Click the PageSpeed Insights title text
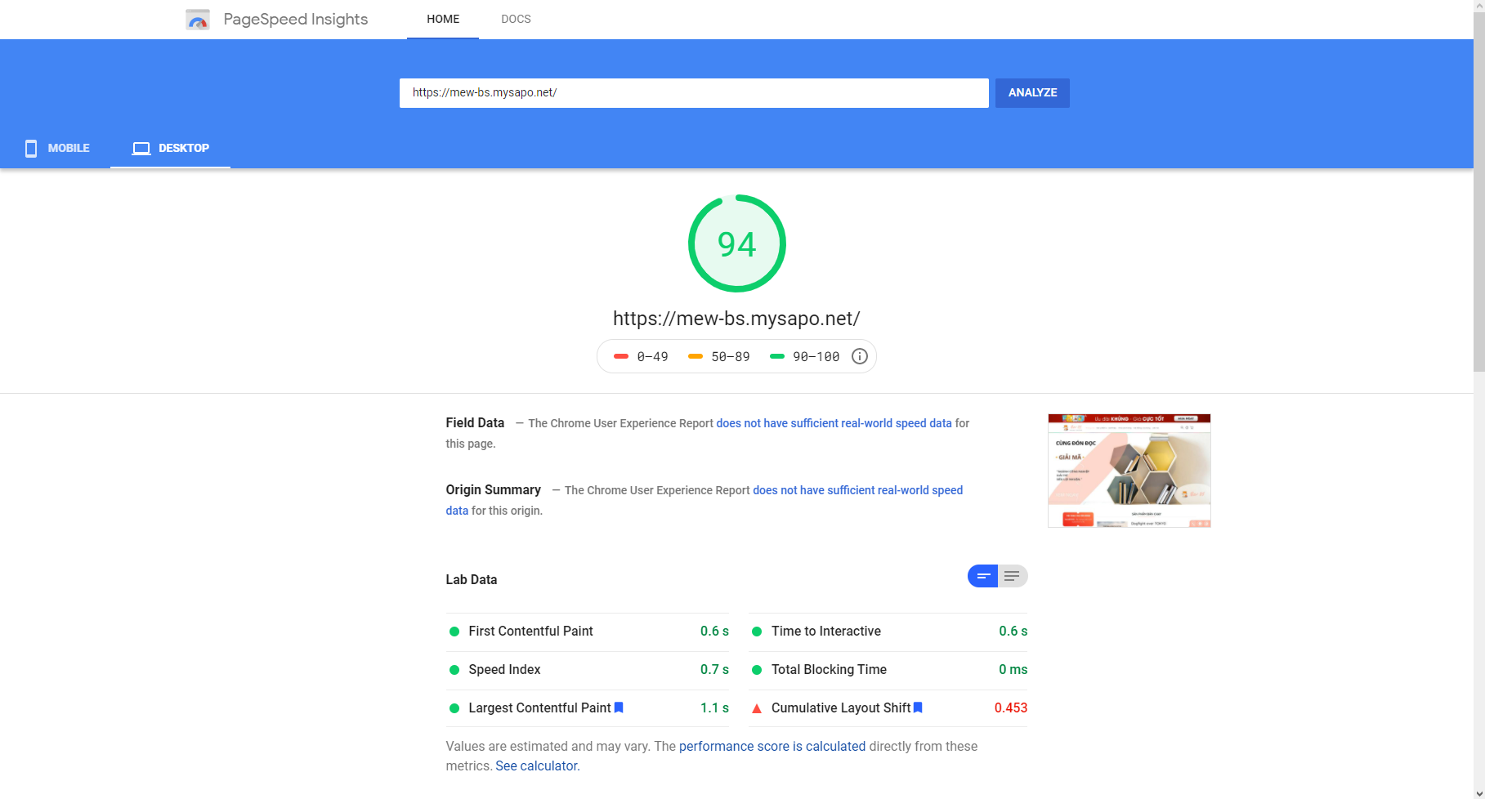 296,19
